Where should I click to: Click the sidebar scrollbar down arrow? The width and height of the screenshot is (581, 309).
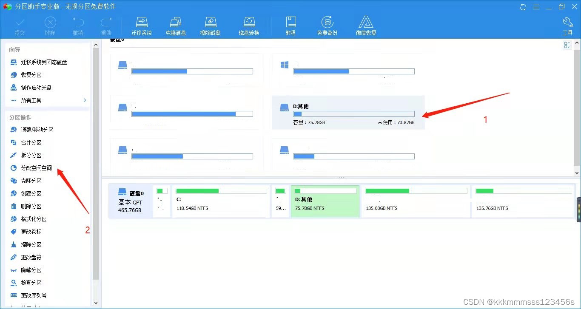96,303
